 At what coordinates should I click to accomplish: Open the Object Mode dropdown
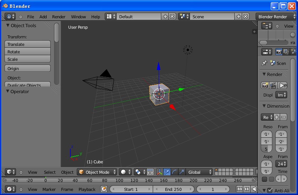(x=97, y=172)
